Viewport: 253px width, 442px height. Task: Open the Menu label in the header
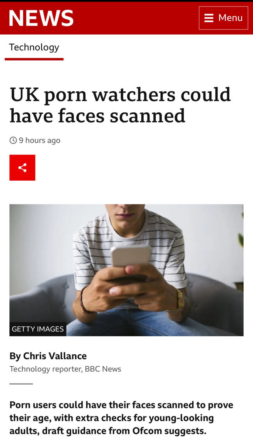(x=230, y=18)
